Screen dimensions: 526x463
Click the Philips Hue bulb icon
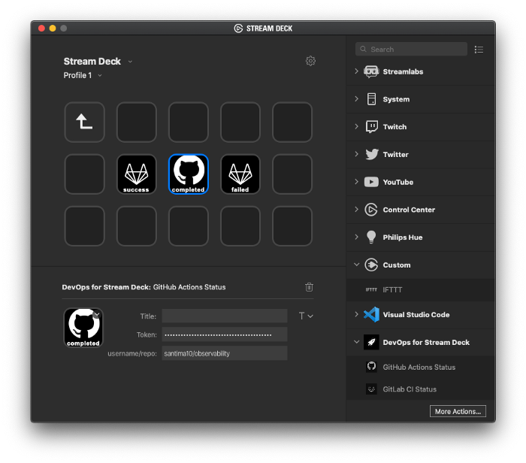371,238
